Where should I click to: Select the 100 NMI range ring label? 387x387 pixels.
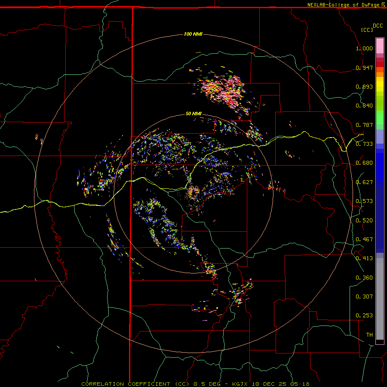pos(193,34)
